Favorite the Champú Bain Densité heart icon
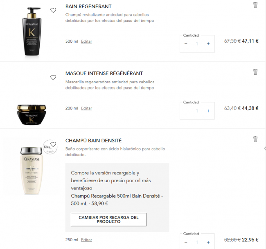Viewport: 266px width, 249px height. (x=53, y=144)
